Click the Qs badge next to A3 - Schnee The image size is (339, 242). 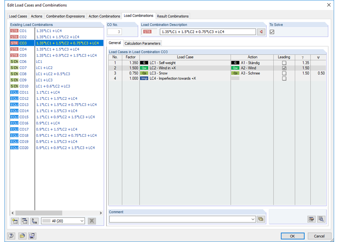(235, 73)
